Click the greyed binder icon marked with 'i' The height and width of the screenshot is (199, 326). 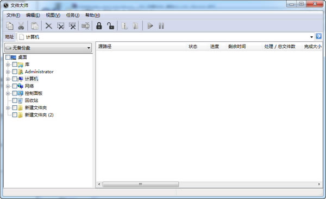[x=124, y=26]
